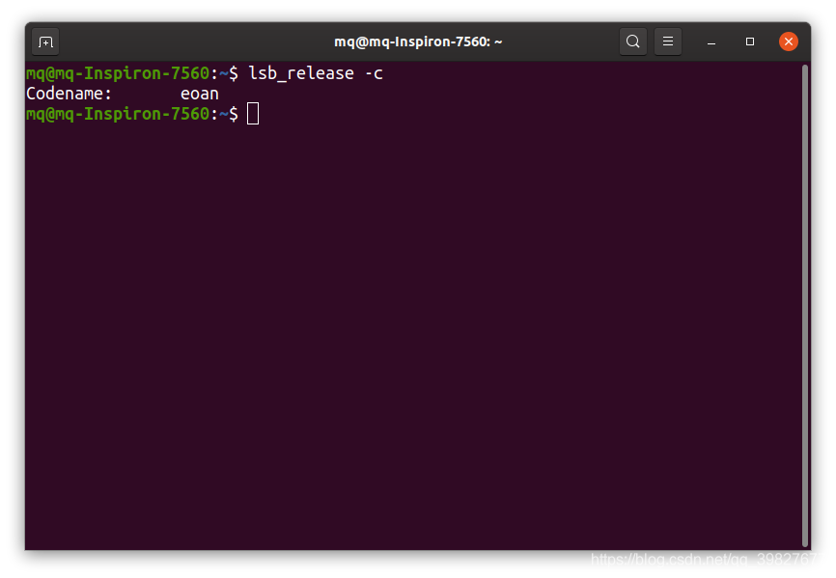
Task: Open the hamburger menu
Action: pyautogui.click(x=667, y=41)
